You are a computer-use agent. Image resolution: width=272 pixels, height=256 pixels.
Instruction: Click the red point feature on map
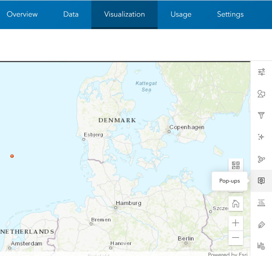12,156
